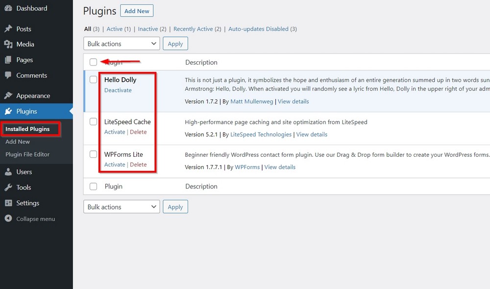Open Tools menu item
This screenshot has height=289, width=490.
point(24,188)
